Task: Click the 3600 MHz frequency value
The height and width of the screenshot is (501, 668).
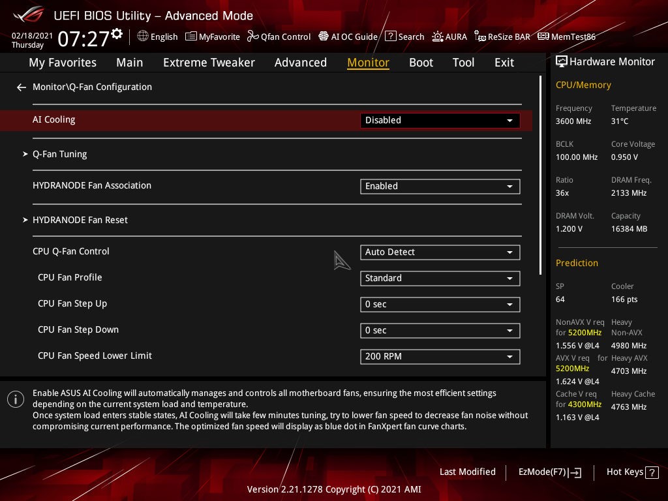Action: click(573, 121)
